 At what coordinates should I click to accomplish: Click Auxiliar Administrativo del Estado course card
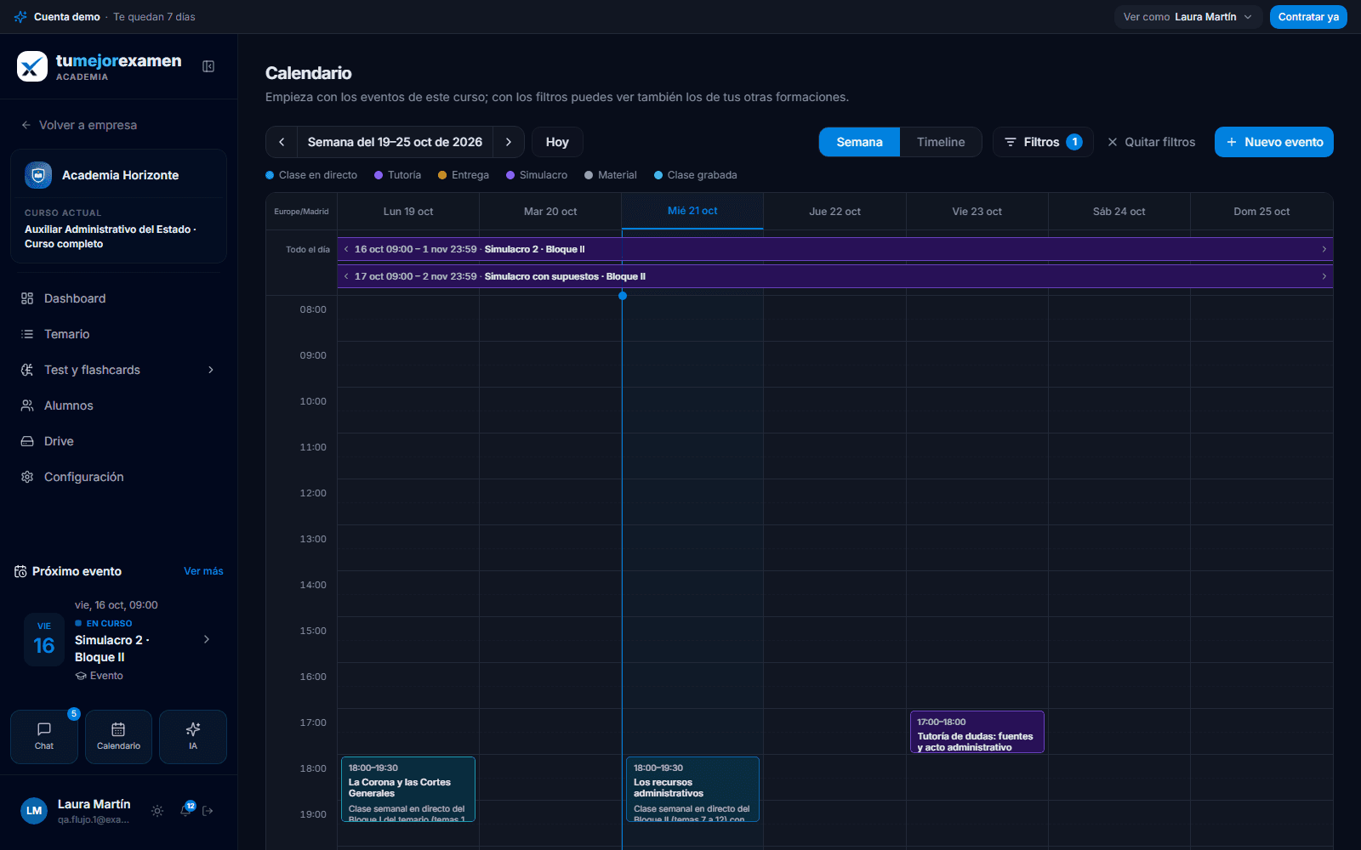(x=118, y=229)
